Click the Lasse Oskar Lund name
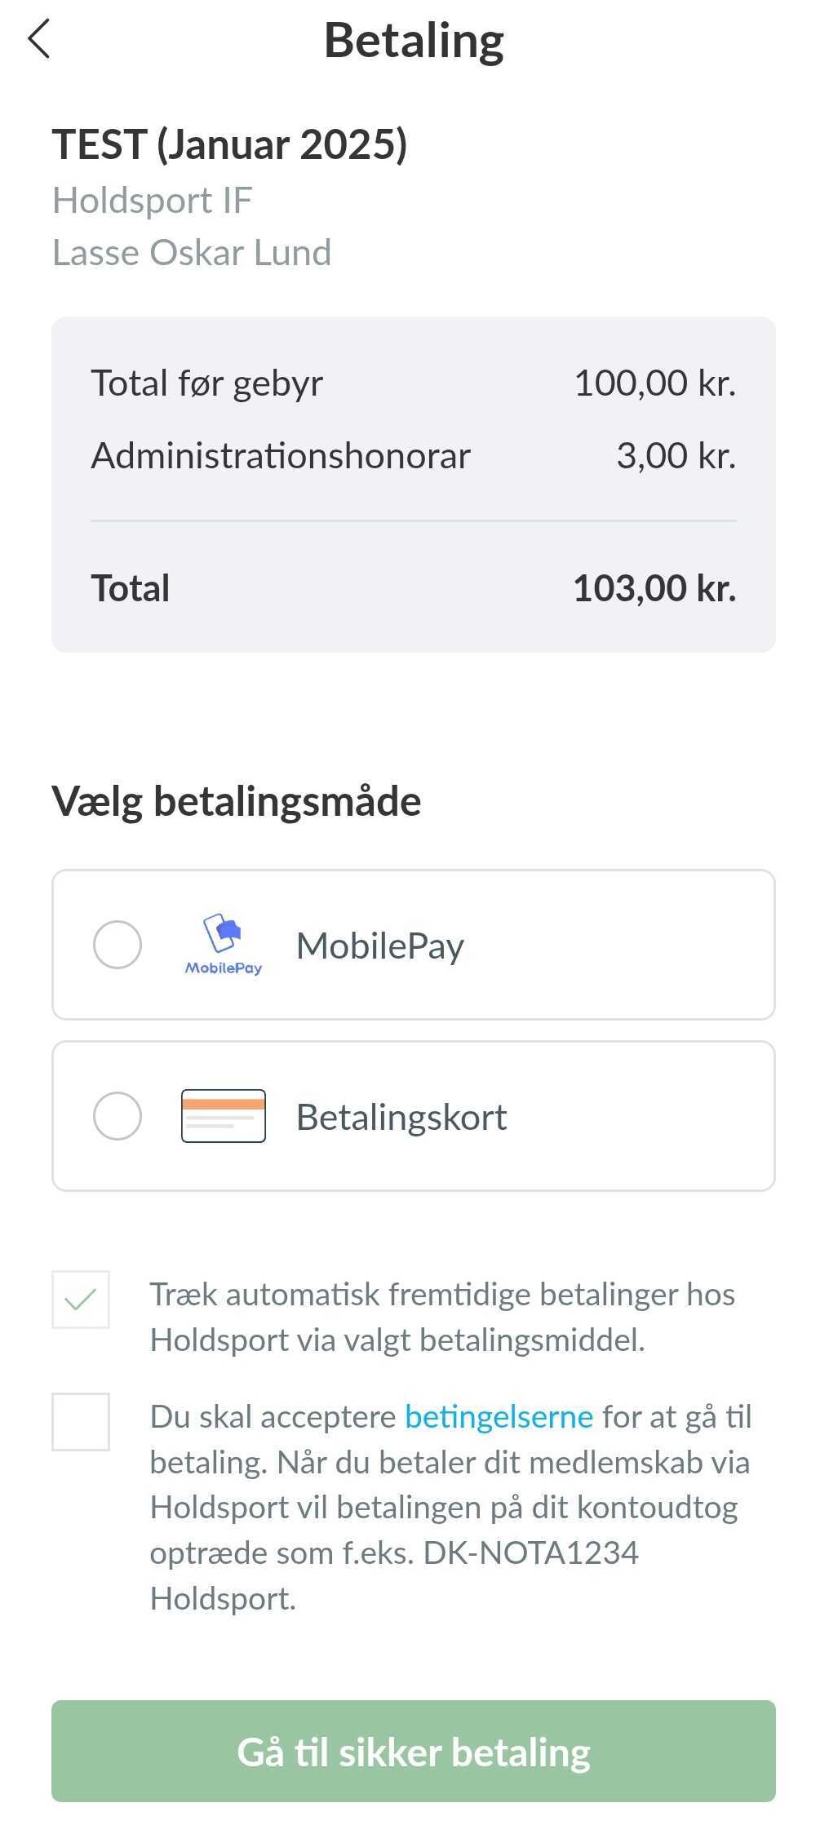 click(x=192, y=253)
